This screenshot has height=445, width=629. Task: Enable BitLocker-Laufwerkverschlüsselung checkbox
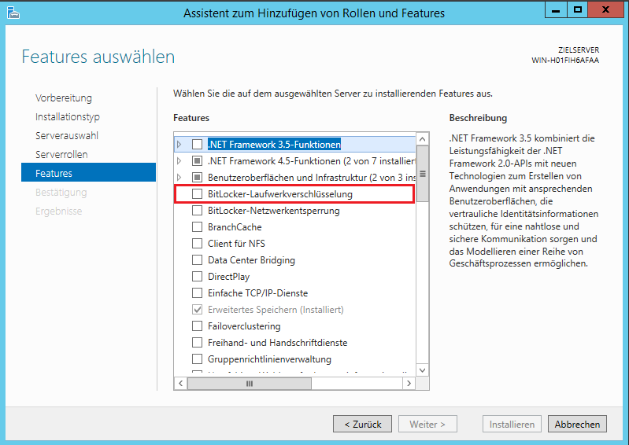(198, 194)
